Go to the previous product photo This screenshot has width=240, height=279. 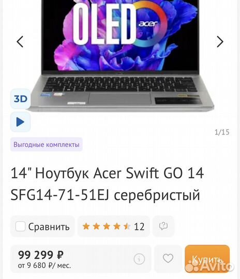tap(20, 42)
